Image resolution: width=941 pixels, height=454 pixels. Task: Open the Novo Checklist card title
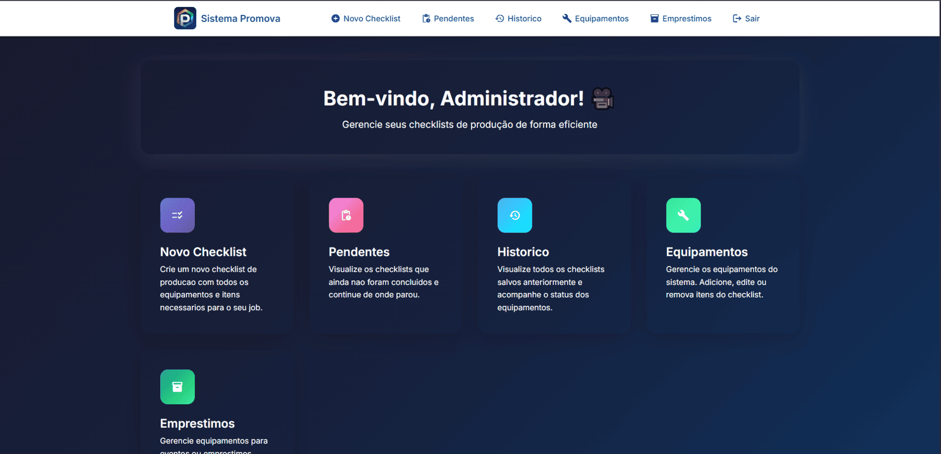[203, 252]
